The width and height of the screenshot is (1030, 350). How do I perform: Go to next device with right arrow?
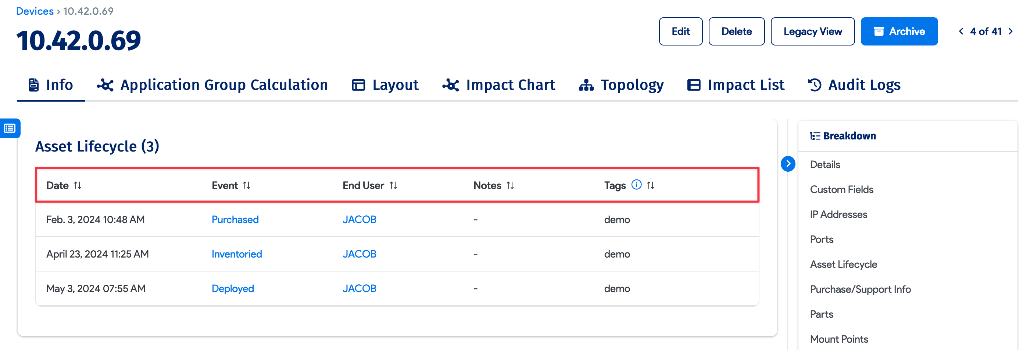(1011, 31)
